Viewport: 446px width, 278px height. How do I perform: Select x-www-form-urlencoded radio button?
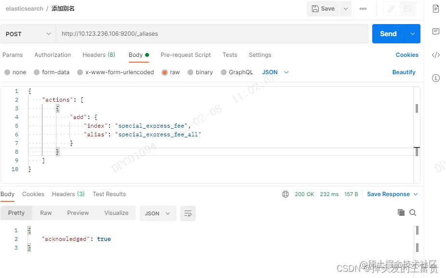pyautogui.click(x=80, y=72)
